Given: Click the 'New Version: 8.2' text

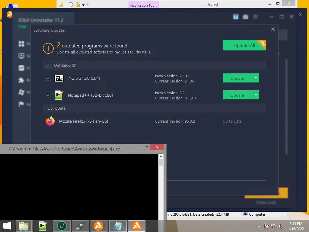Looking at the screenshot, I should [x=170, y=93].
